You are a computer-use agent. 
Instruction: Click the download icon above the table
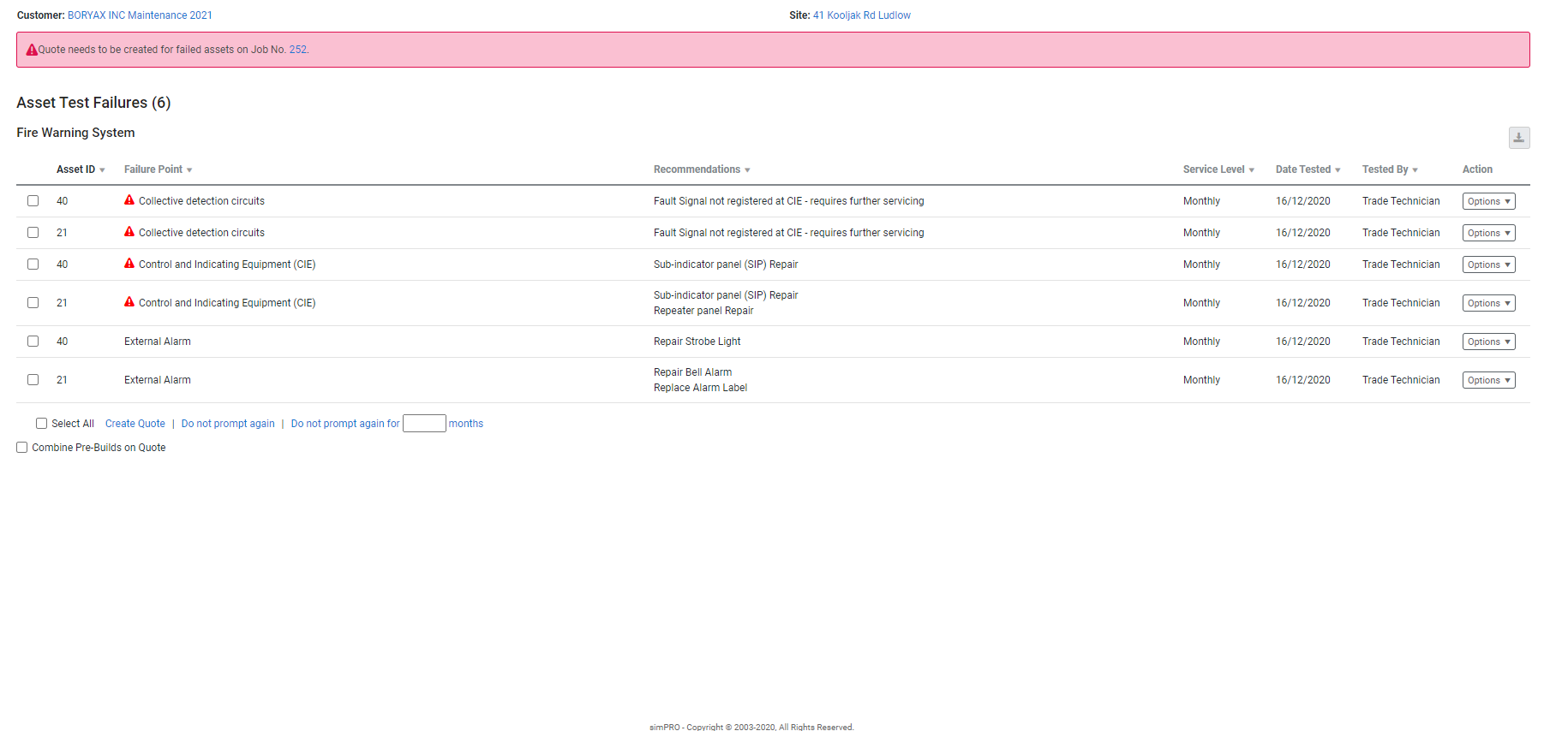tap(1518, 138)
